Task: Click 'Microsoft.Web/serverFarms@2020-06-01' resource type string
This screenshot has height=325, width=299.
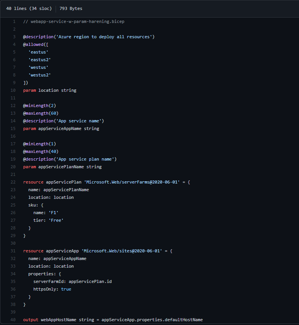Action: [130, 182]
